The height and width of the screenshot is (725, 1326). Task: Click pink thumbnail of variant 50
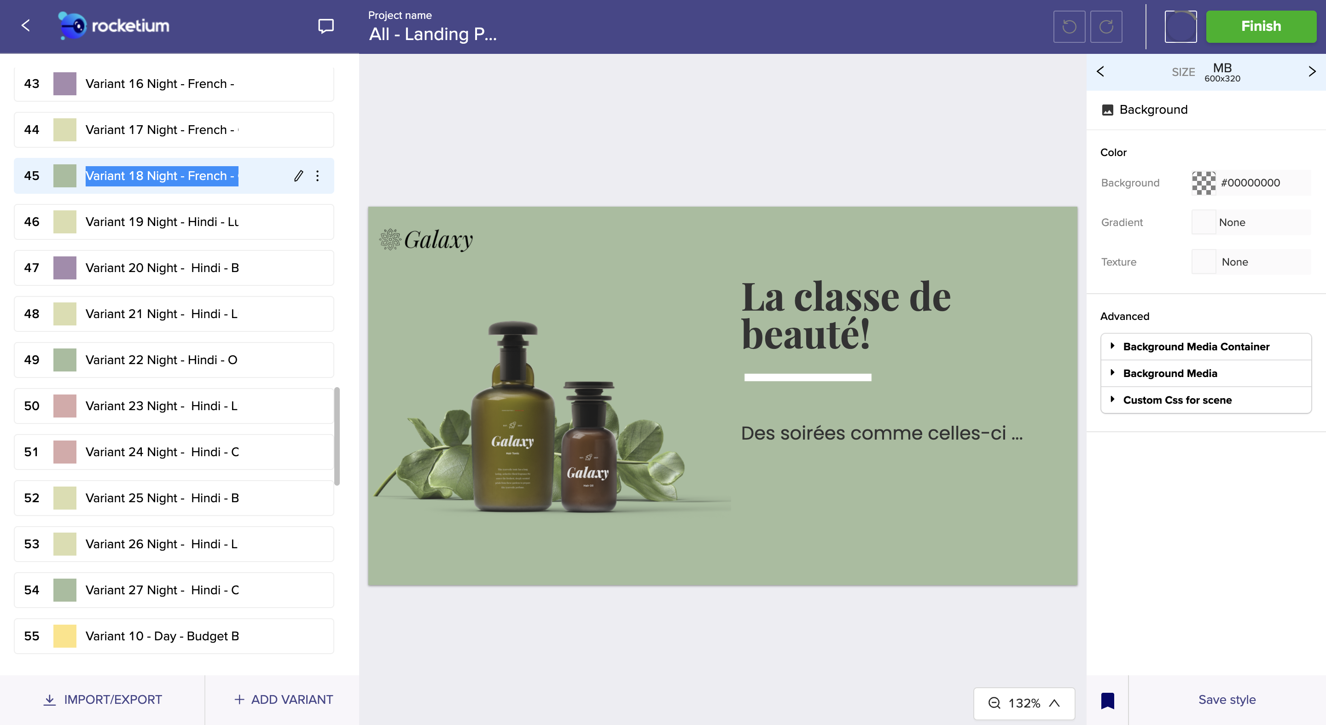click(x=65, y=406)
